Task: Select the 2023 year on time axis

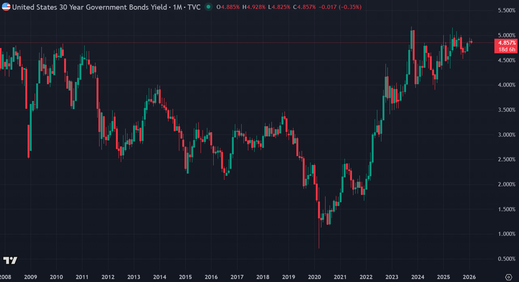Action: coord(391,277)
